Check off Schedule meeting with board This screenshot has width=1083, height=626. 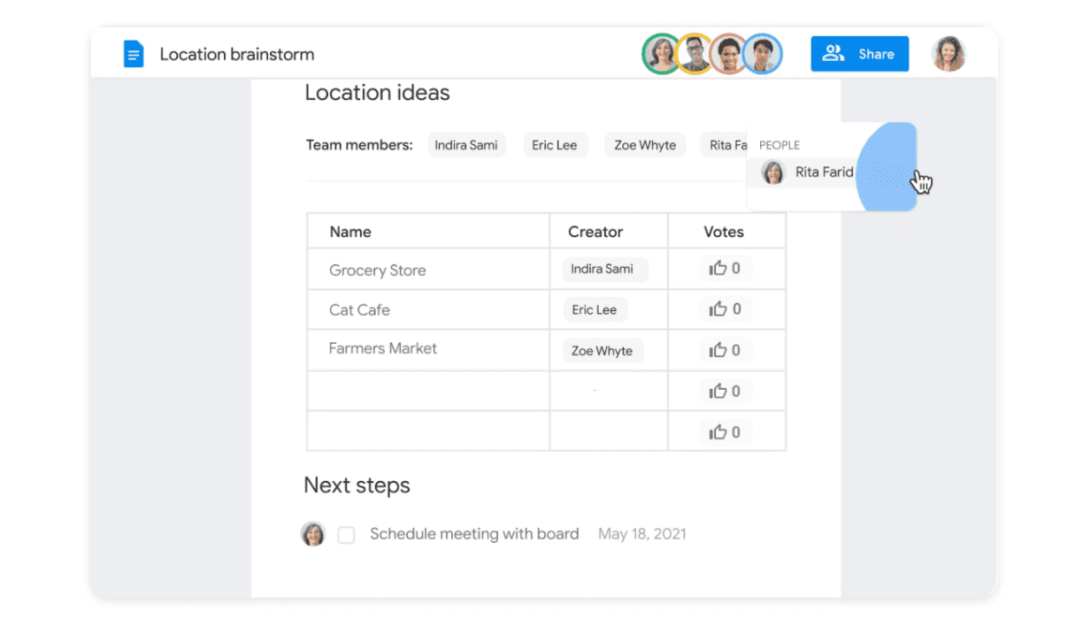[346, 535]
